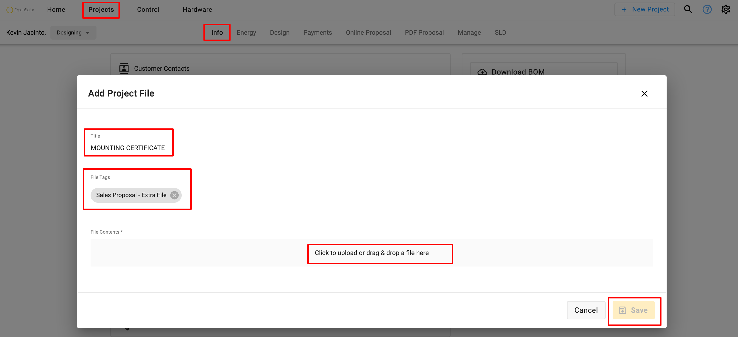Switch to the Energy tab
The width and height of the screenshot is (738, 337).
tap(246, 33)
